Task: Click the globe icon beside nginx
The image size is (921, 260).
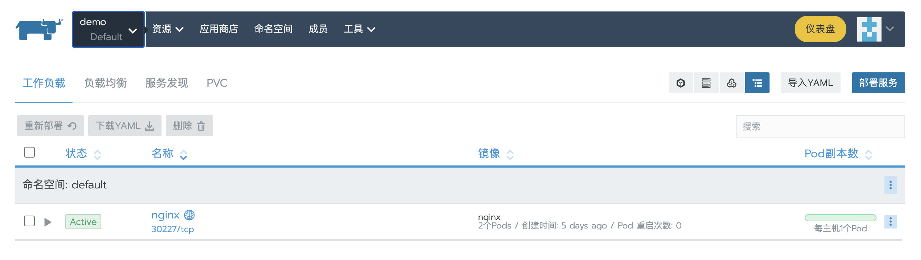Action: (x=189, y=215)
